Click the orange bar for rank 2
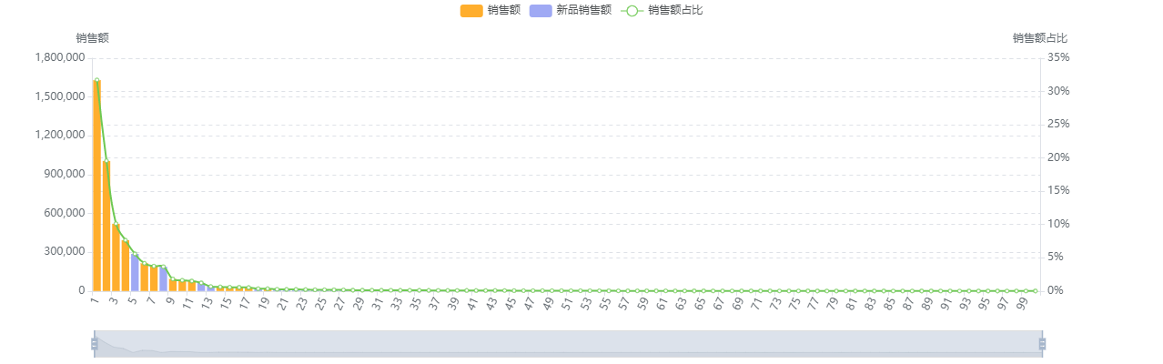The image size is (1163, 364). pos(106,227)
